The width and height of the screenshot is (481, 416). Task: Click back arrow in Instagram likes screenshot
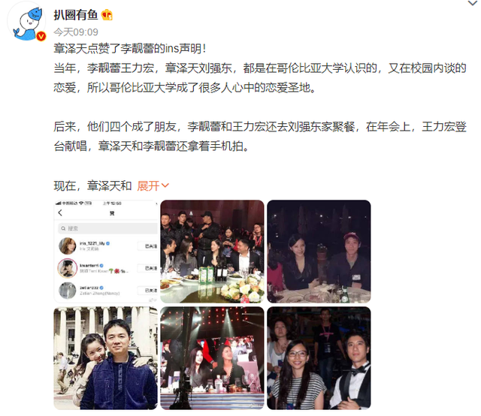(x=60, y=213)
